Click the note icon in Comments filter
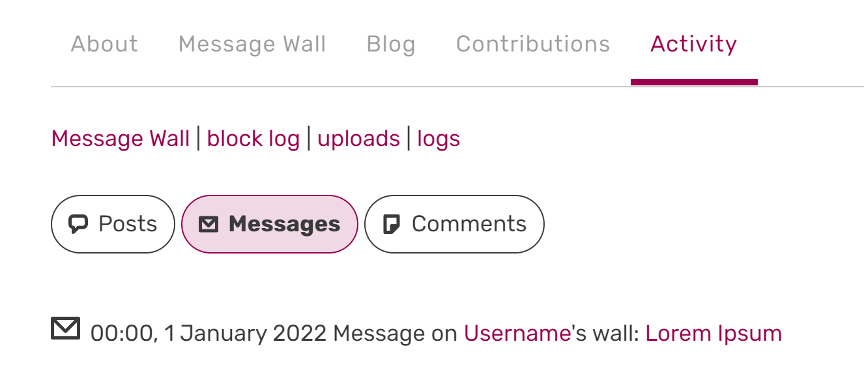Screen dimensions: 864x391 pyautogui.click(x=391, y=225)
